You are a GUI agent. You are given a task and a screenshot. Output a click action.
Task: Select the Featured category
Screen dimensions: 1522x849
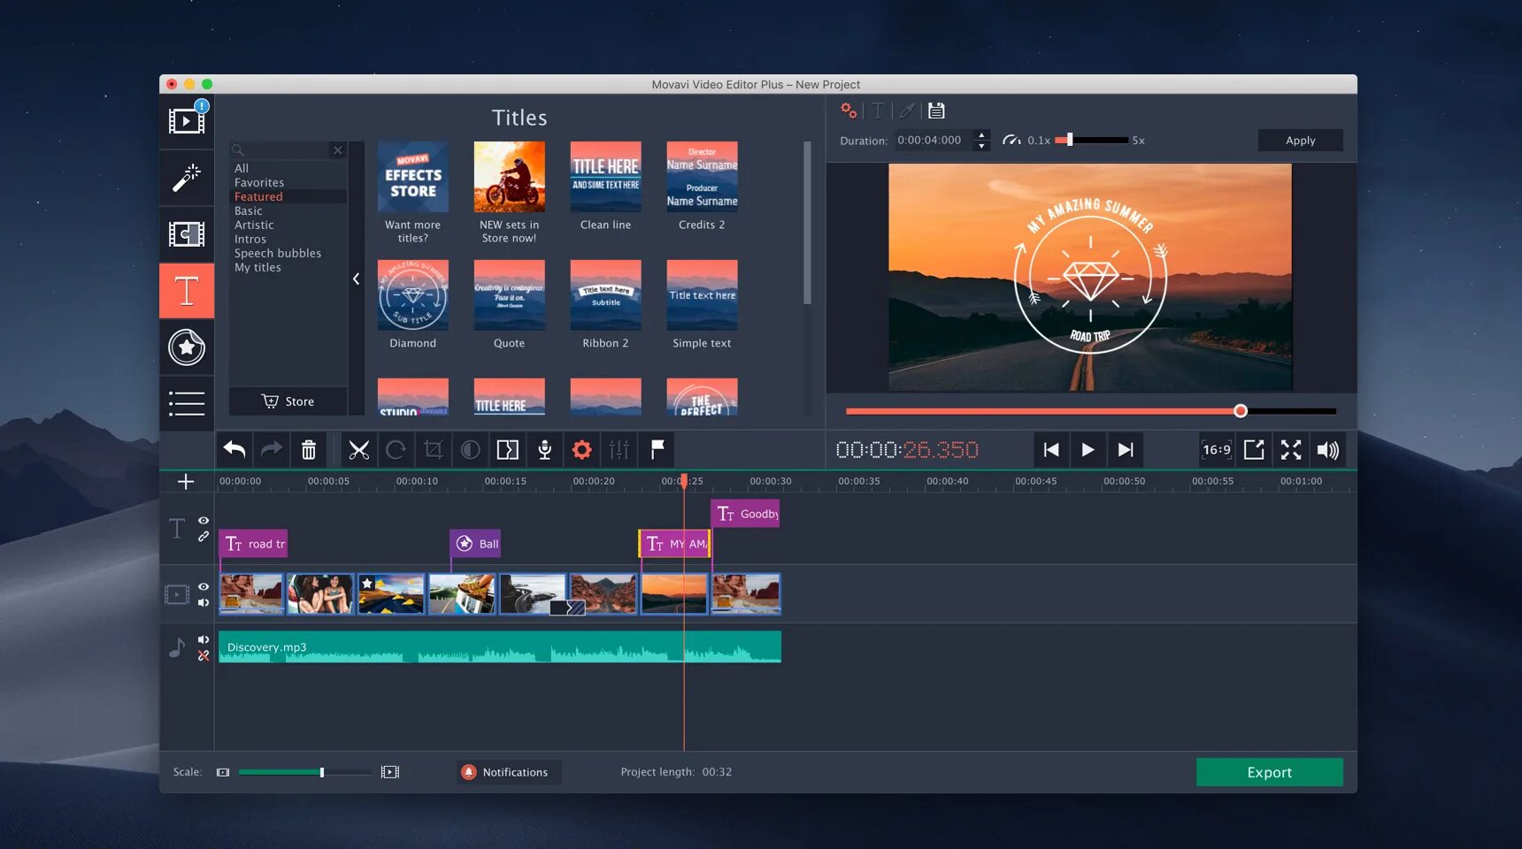258,196
